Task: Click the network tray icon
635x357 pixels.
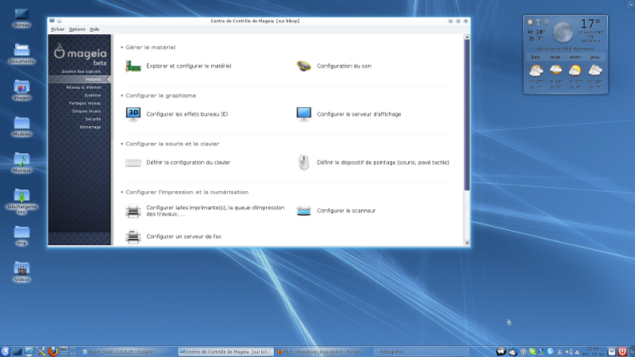Action: coord(541,351)
